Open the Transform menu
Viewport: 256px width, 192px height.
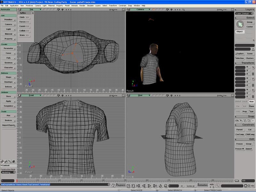tap(113, 5)
